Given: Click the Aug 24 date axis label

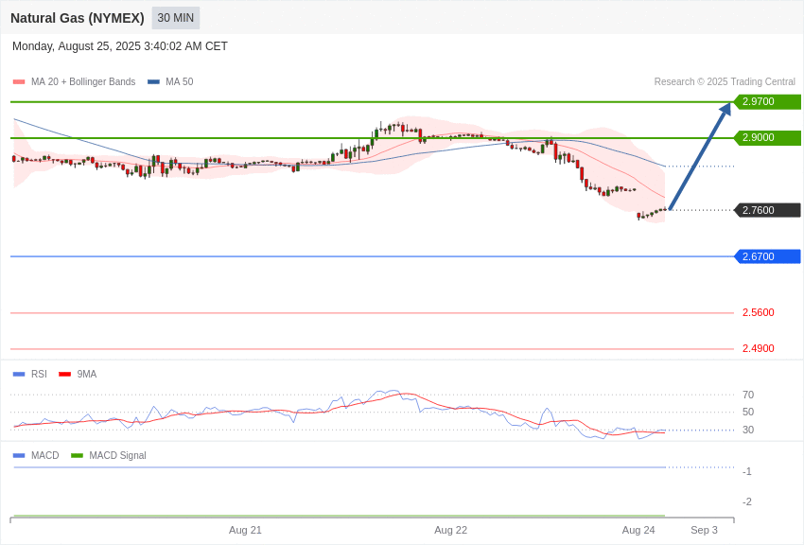Looking at the screenshot, I should (638, 530).
